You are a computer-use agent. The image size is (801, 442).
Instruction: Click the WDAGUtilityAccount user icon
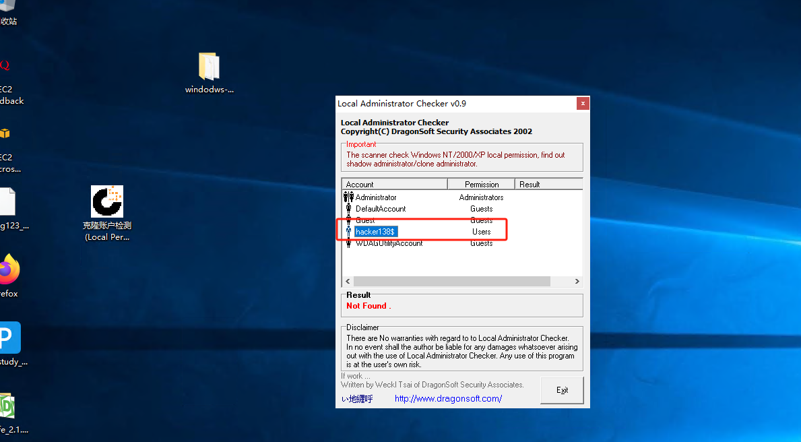point(348,243)
